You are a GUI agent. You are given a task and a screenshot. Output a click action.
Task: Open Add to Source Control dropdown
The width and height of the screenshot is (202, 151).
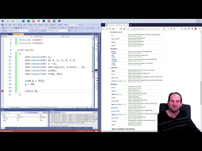85,131
